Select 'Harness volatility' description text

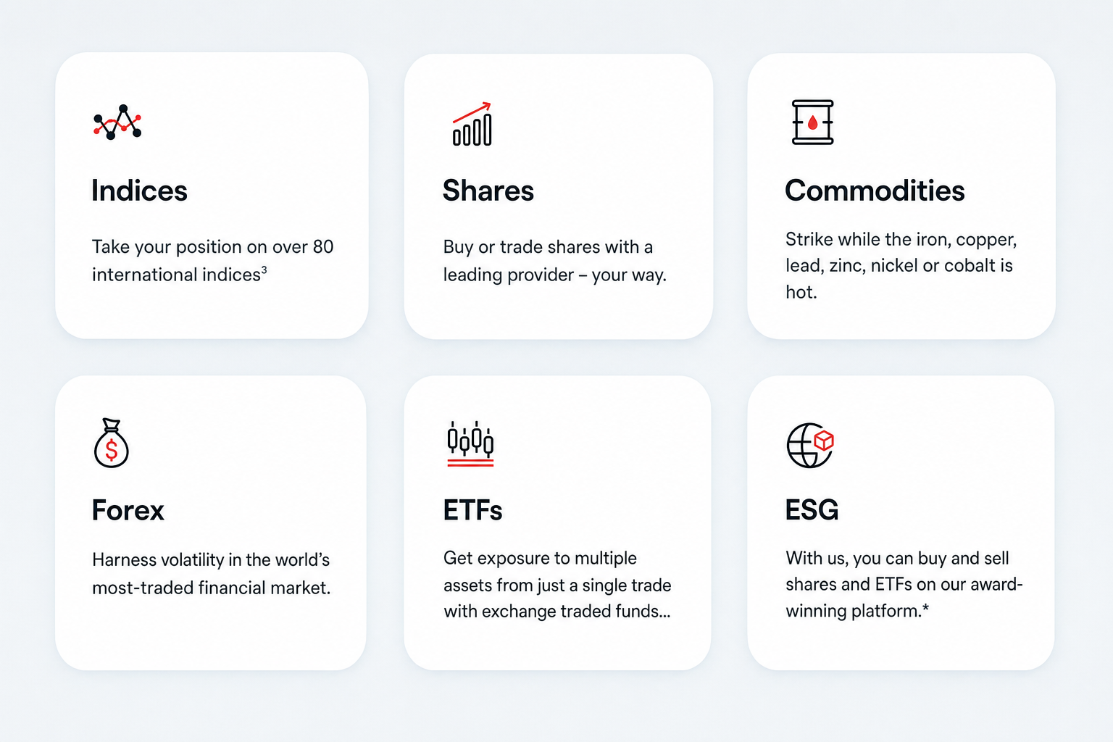click(x=212, y=574)
